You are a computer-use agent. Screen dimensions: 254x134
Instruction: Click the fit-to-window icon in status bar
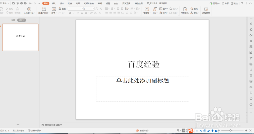[251, 130]
